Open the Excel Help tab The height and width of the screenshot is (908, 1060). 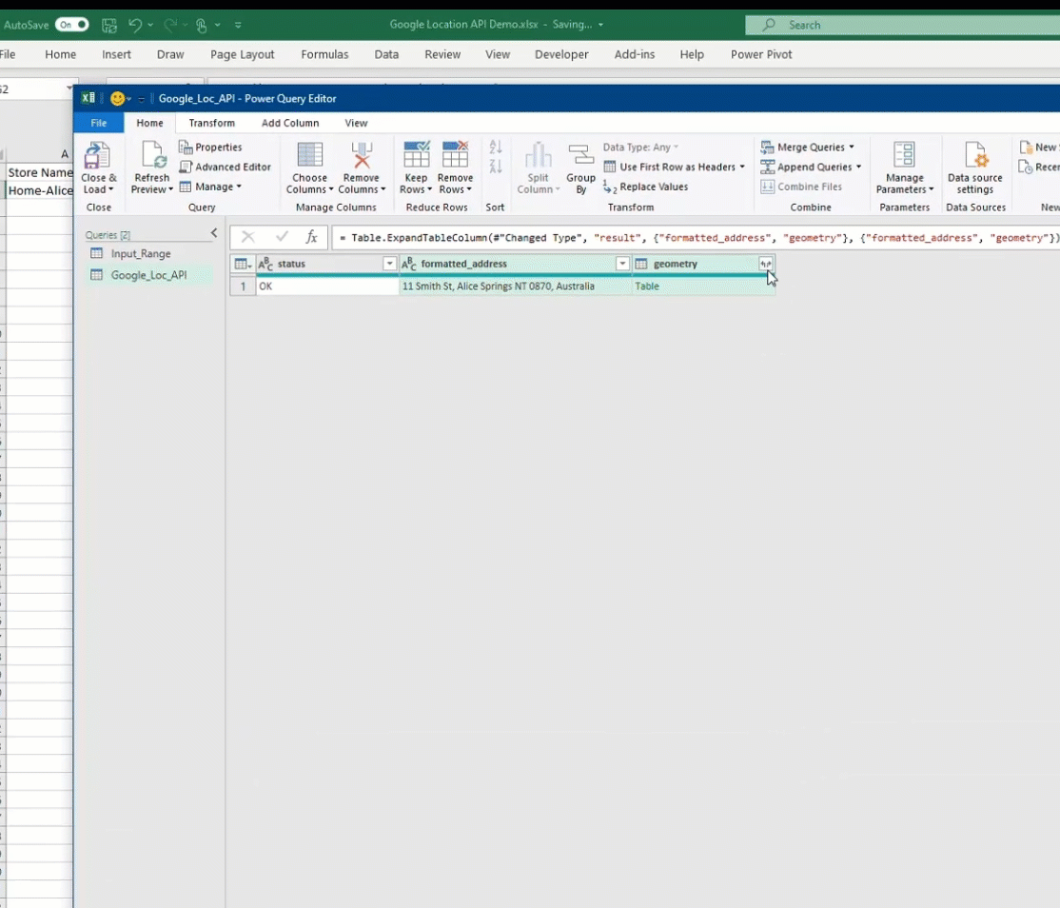pos(692,54)
